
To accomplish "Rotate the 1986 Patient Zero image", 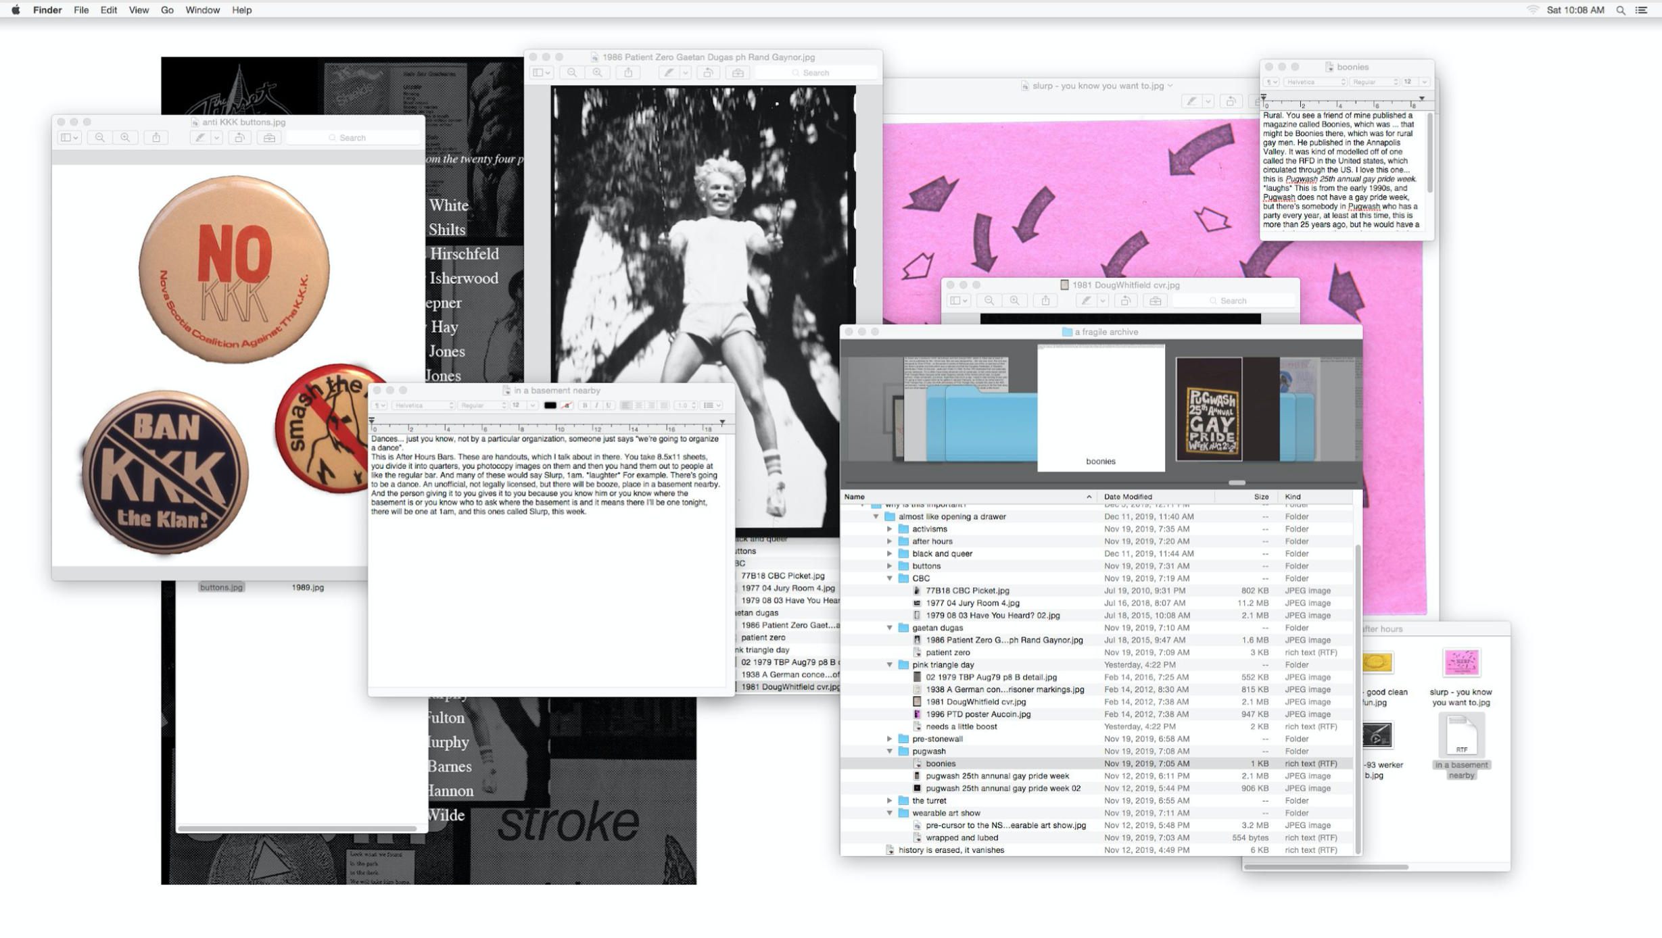I will 708,72.
